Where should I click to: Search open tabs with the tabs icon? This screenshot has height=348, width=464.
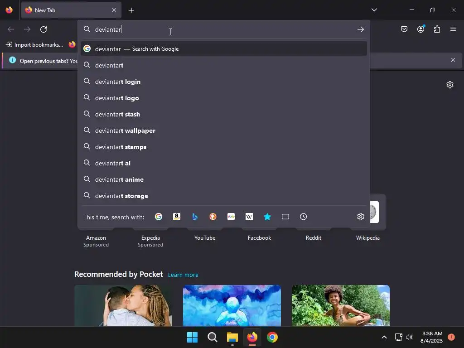click(285, 217)
